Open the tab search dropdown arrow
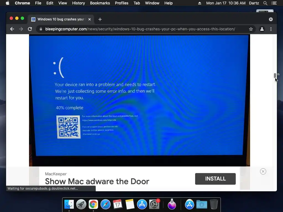Viewport: 283px width, 212px height. pos(271,19)
